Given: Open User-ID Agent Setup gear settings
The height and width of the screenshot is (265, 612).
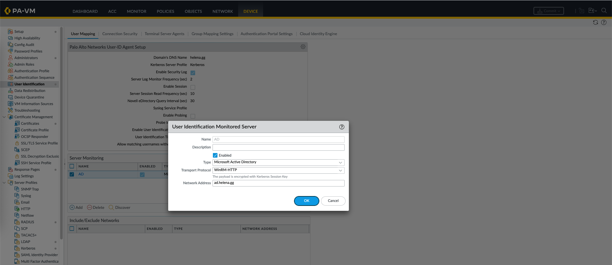Looking at the screenshot, I should (303, 47).
